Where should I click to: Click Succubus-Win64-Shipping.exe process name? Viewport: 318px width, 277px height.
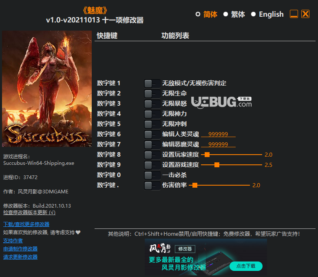pyautogui.click(x=39, y=163)
